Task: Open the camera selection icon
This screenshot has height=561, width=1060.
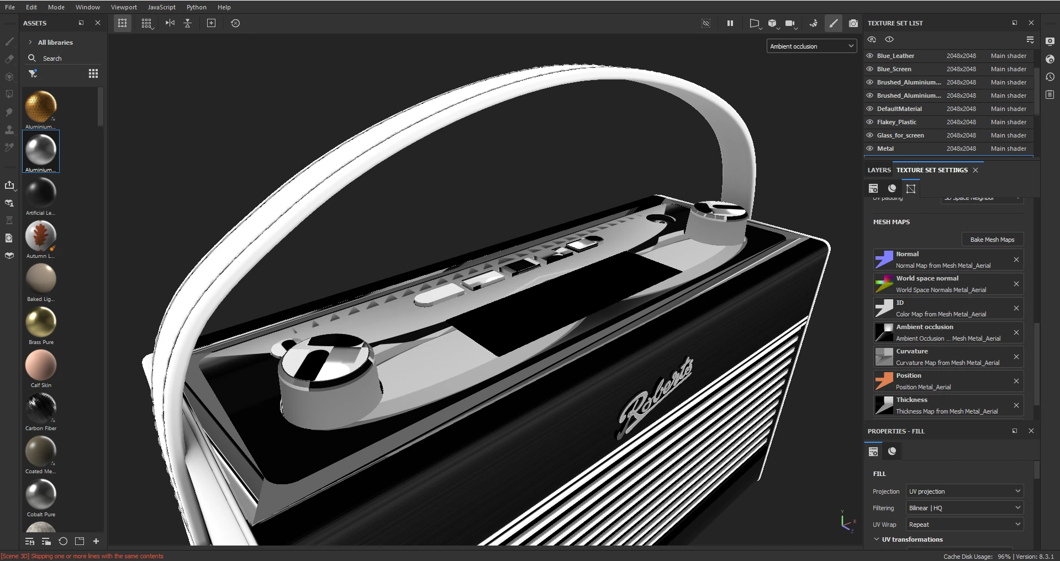Action: point(791,23)
